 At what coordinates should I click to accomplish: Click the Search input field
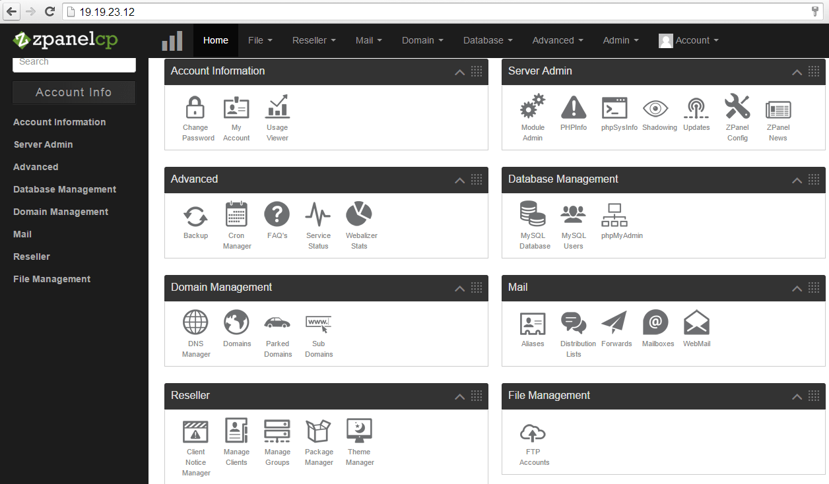coord(74,61)
